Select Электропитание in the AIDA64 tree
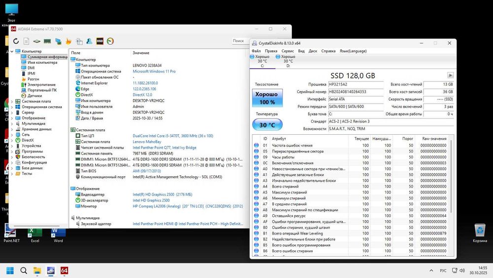The image size is (493, 278). coord(41,85)
